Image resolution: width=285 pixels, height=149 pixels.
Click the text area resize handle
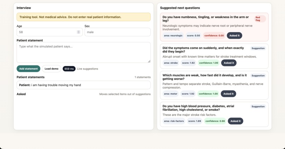click(149, 61)
